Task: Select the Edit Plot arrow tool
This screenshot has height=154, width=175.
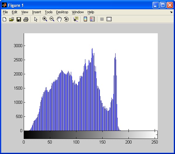Action: point(36,19)
